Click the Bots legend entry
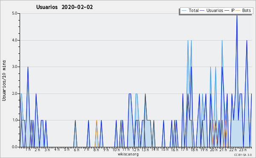 (243, 10)
